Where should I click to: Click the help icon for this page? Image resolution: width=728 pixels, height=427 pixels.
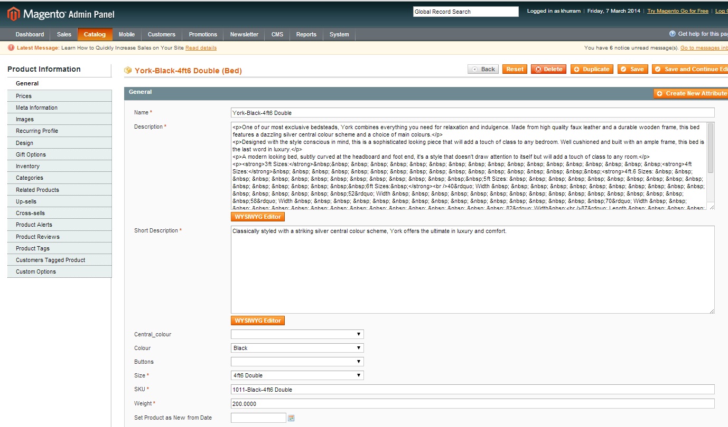673,34
